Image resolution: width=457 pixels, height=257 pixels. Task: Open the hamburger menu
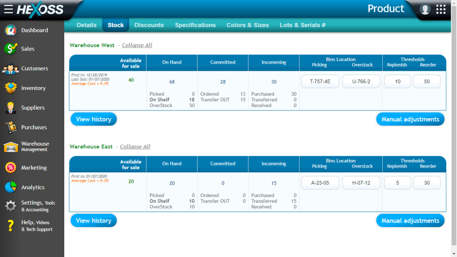[9, 10]
